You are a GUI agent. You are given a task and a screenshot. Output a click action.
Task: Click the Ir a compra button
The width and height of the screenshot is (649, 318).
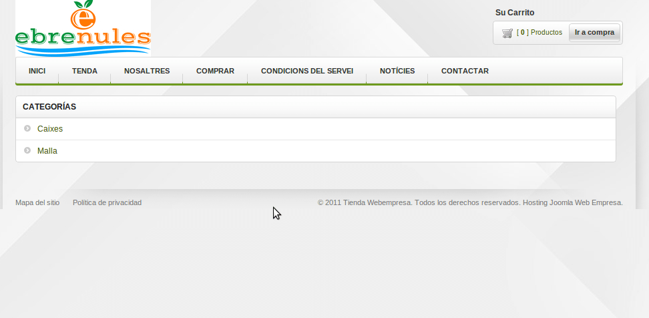pyautogui.click(x=594, y=32)
